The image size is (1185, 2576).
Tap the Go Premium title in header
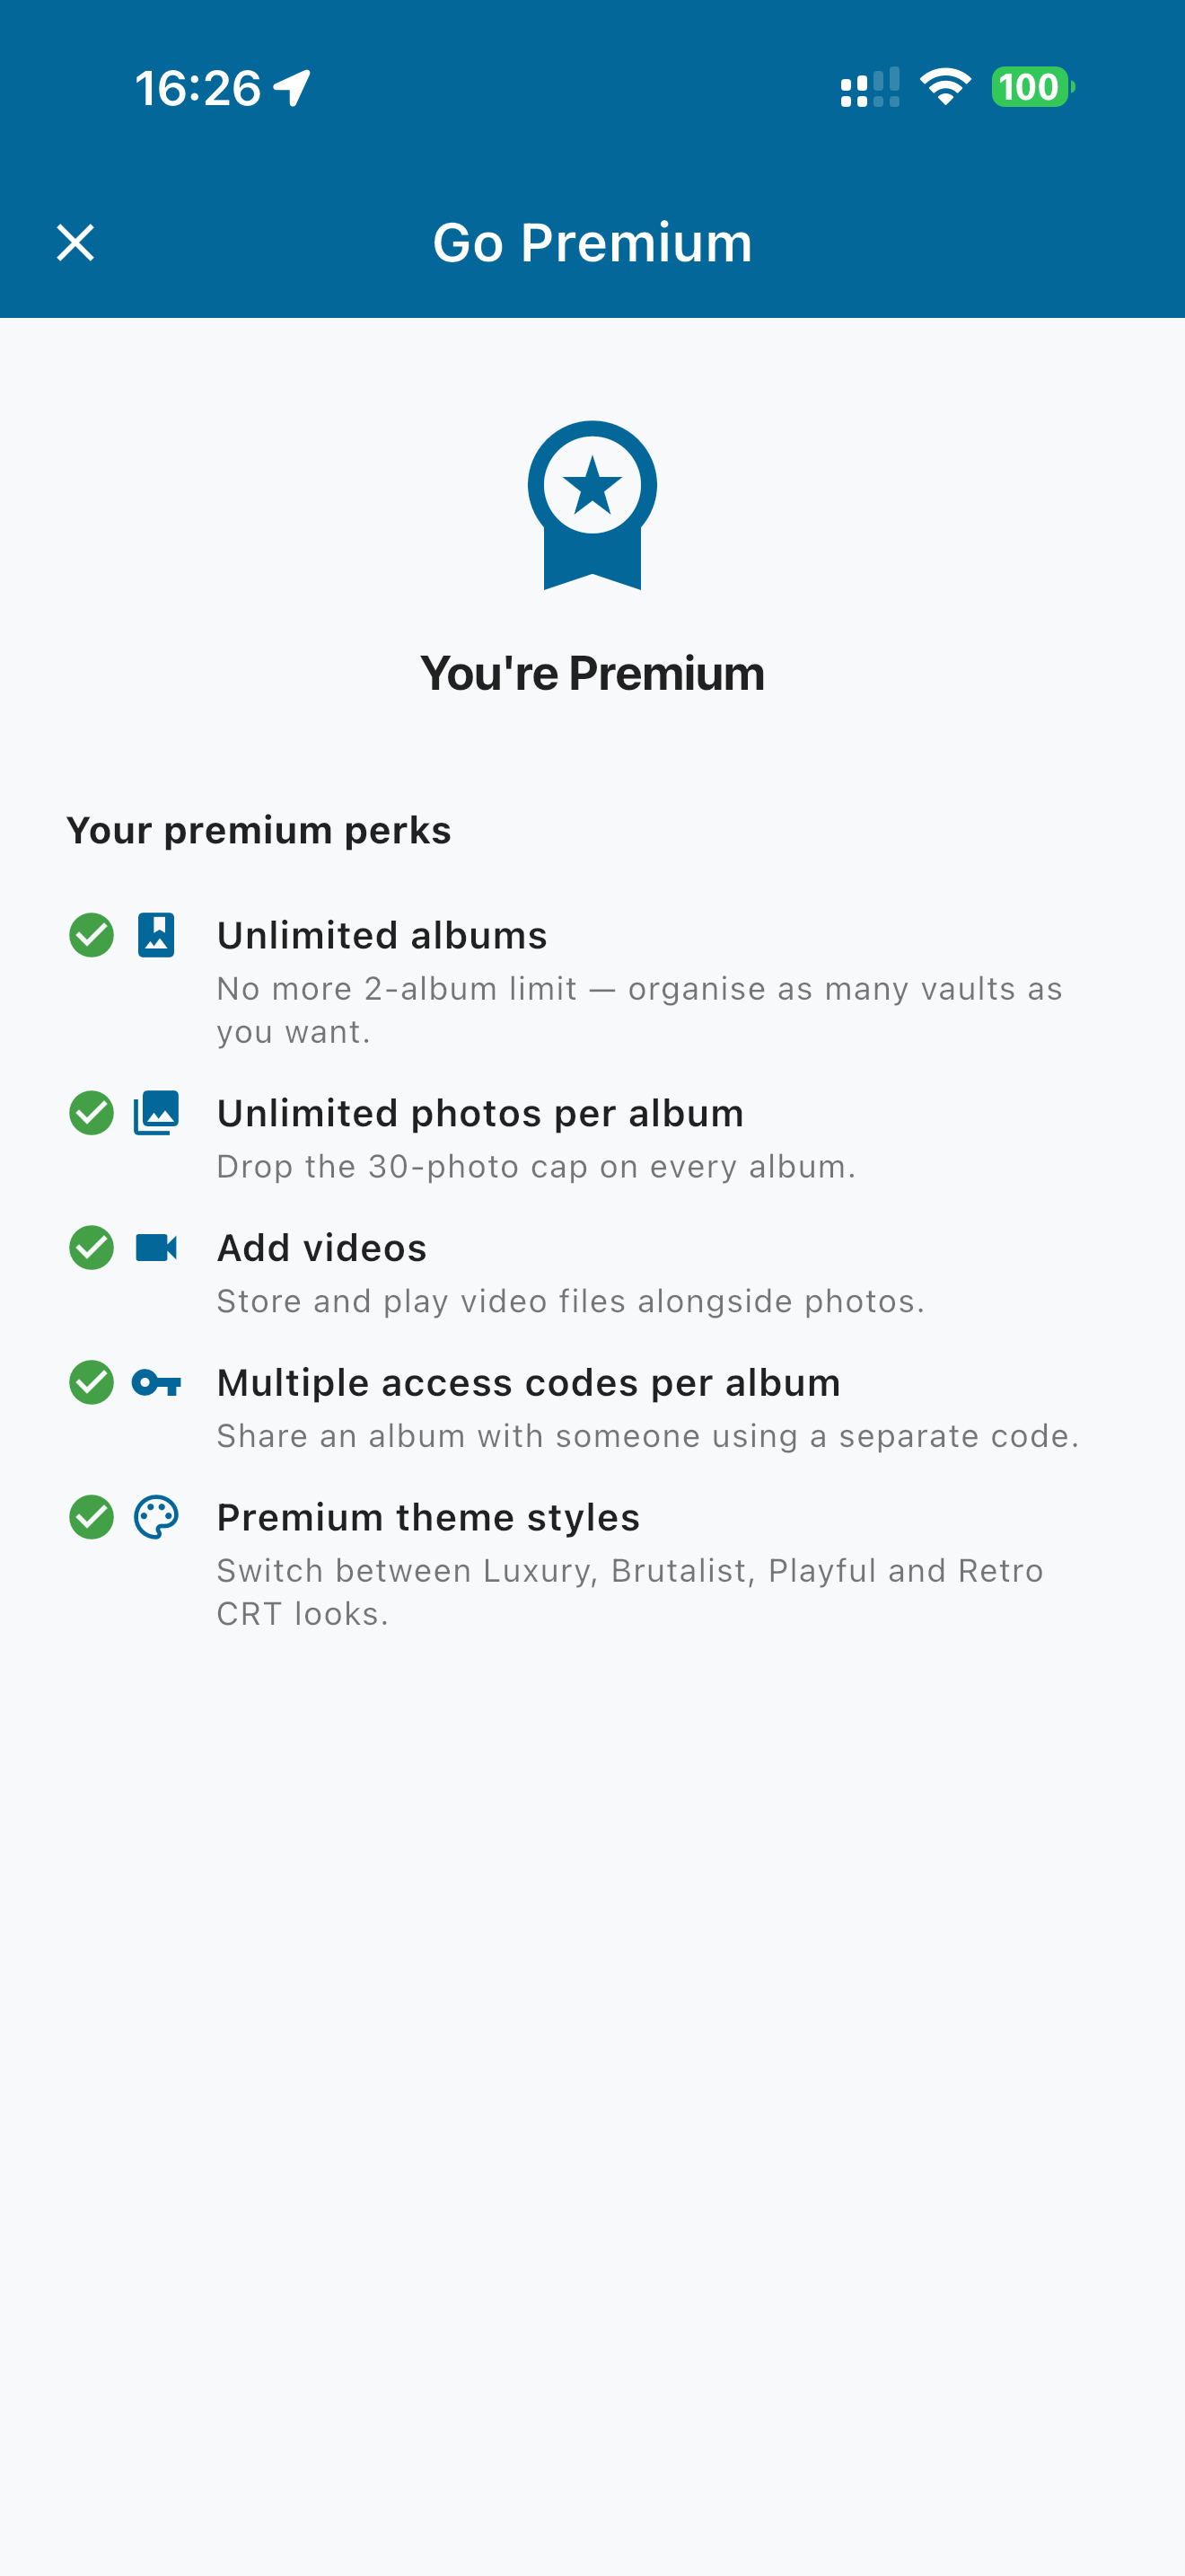[x=592, y=243]
